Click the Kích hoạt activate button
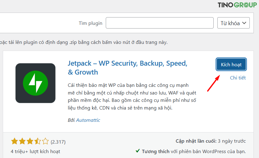 231,64
